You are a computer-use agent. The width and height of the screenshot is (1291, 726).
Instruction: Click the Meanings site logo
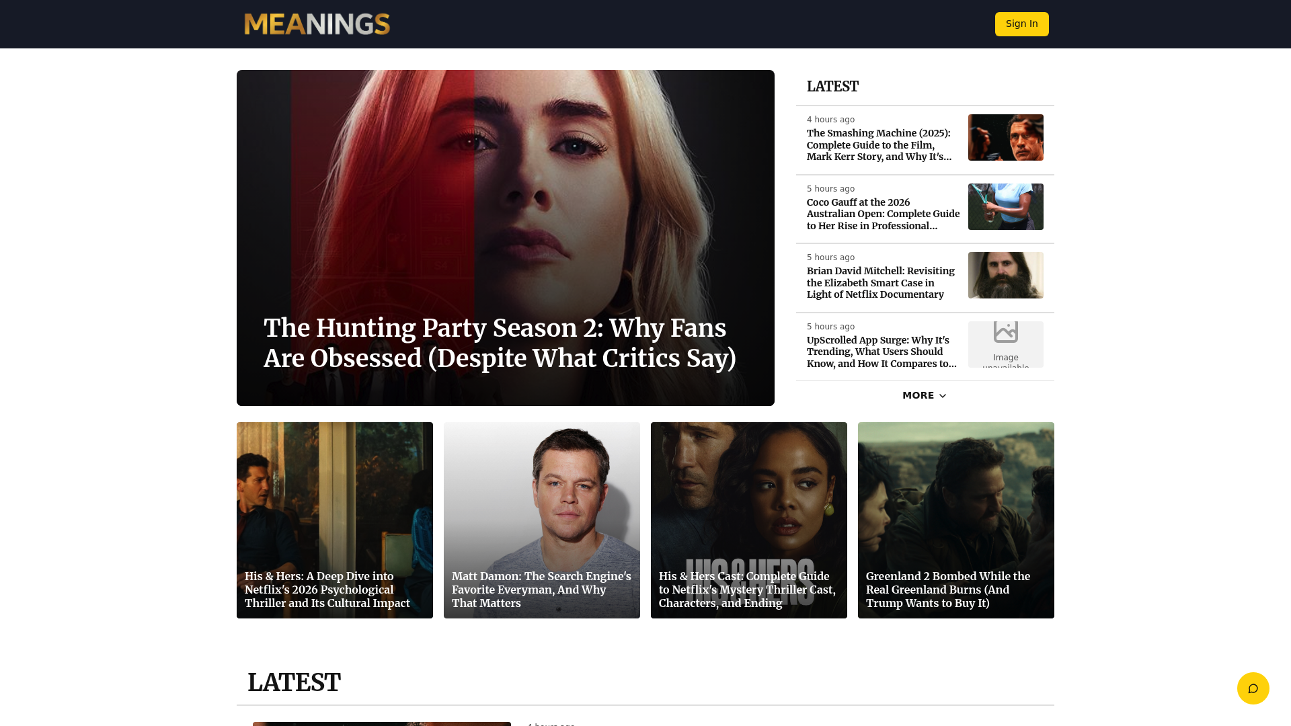pyautogui.click(x=316, y=24)
